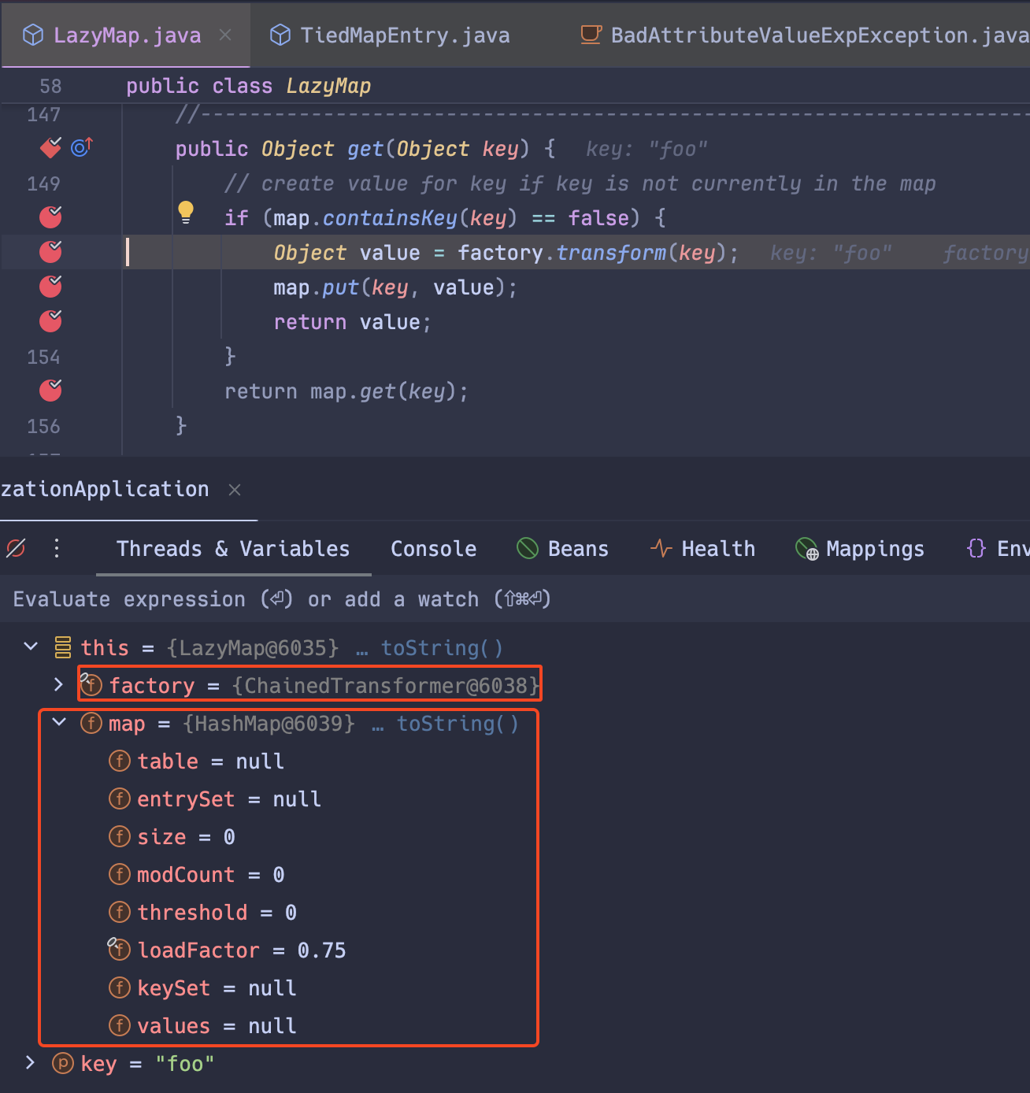Toggle the breakpoint on the map.put line
The height and width of the screenshot is (1093, 1030).
[50, 286]
